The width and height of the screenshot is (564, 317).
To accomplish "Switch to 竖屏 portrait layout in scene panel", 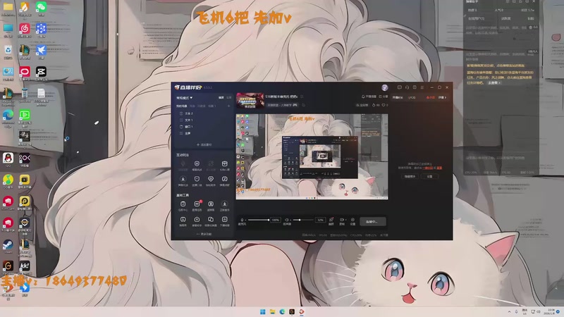I will pyautogui.click(x=228, y=98).
